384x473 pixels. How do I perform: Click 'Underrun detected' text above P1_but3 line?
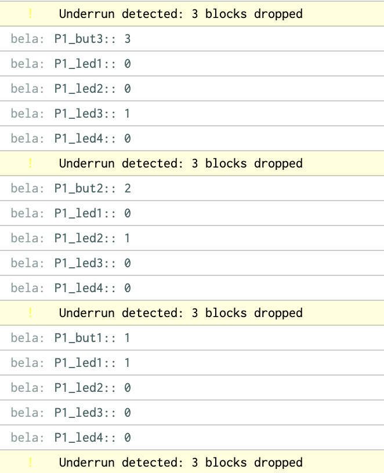point(180,13)
